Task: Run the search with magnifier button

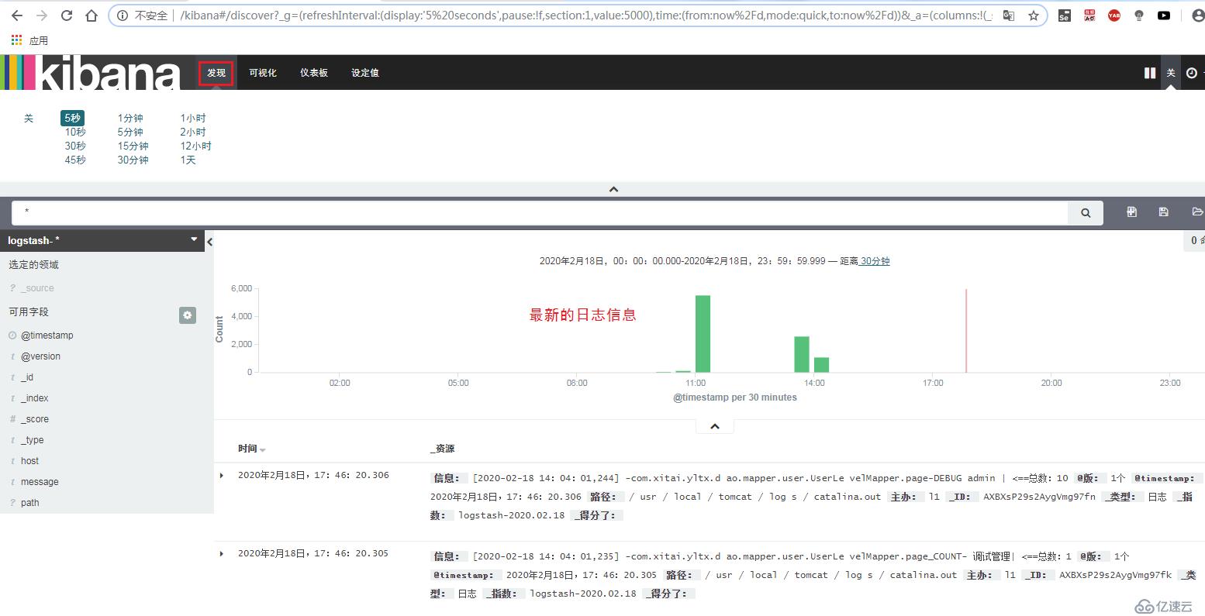Action: pos(1086,212)
